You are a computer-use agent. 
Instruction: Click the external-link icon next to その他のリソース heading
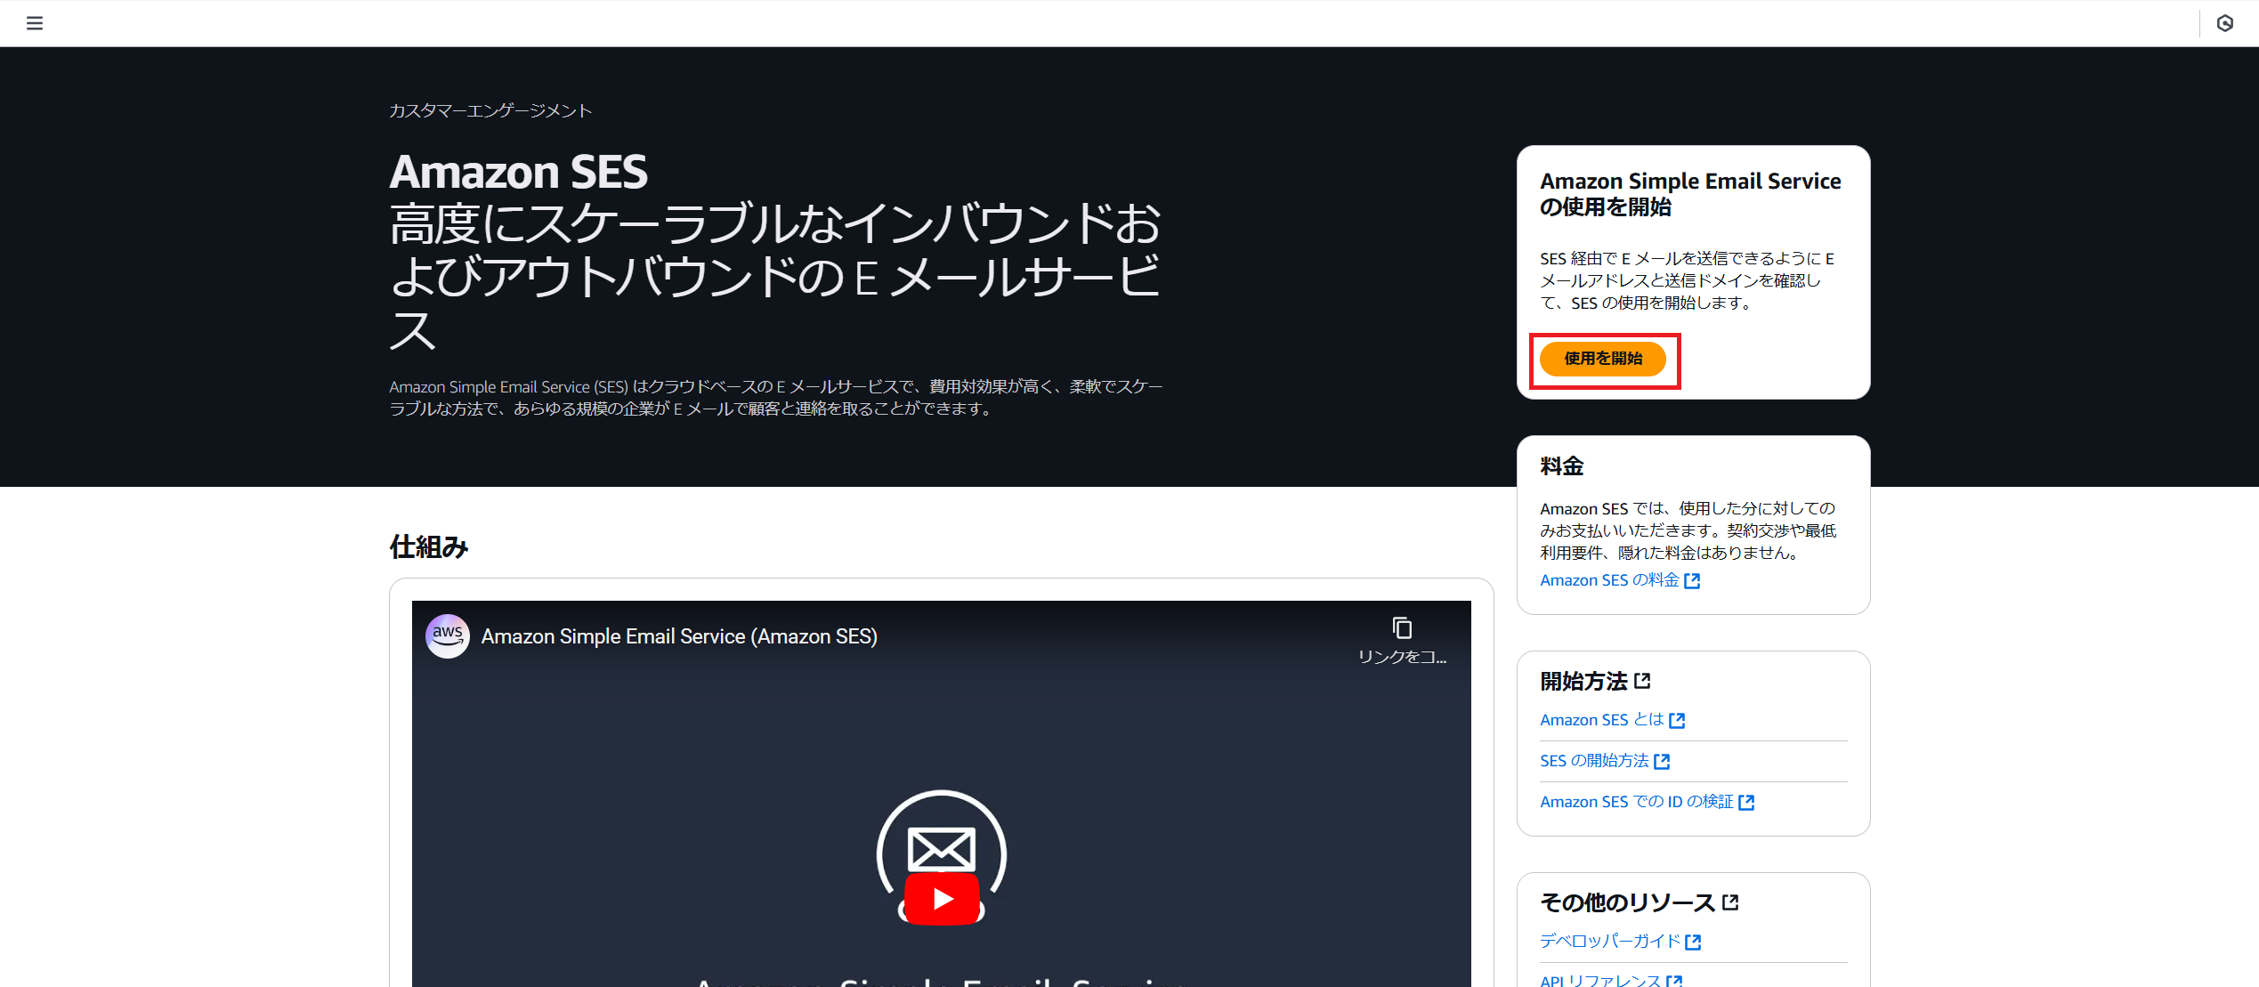click(1730, 901)
